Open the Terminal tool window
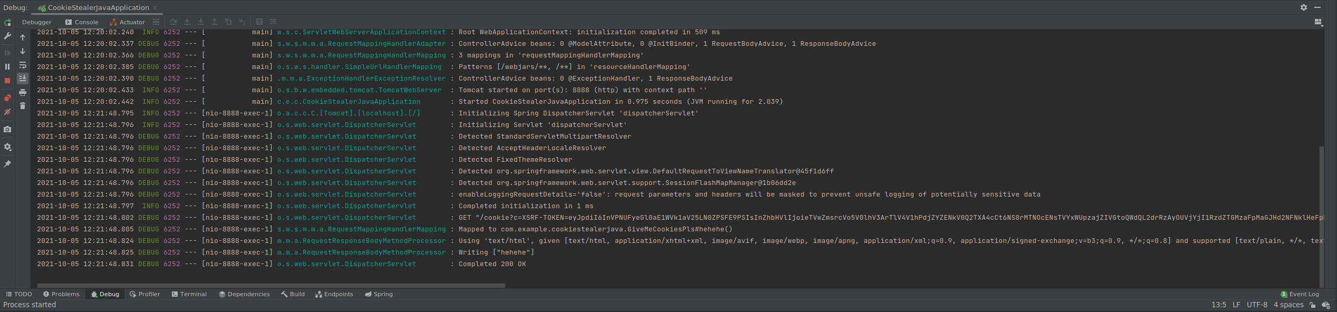 [189, 294]
